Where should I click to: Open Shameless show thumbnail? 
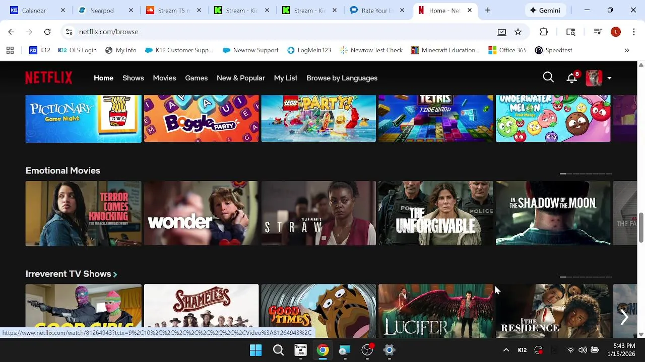[x=201, y=310]
